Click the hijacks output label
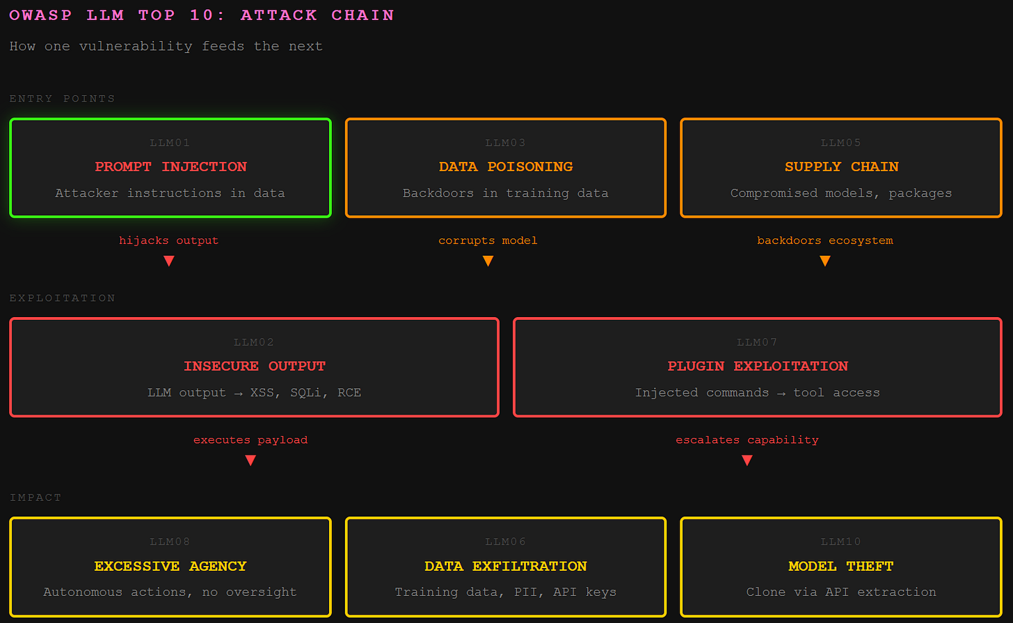This screenshot has height=623, width=1013. 169,240
